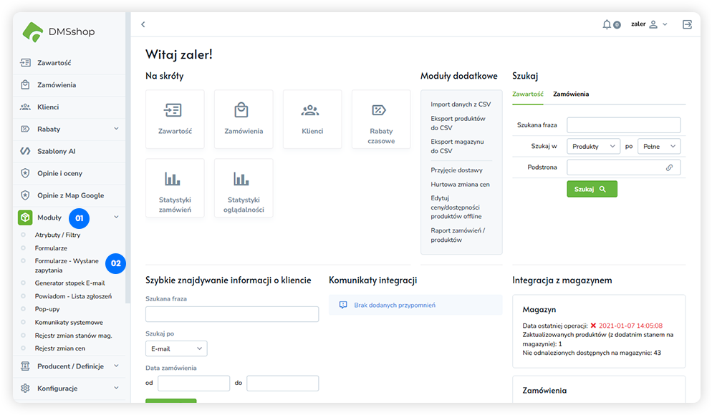Open the Klienci shortcut tile
Image resolution: width=712 pixels, height=415 pixels.
tap(312, 119)
